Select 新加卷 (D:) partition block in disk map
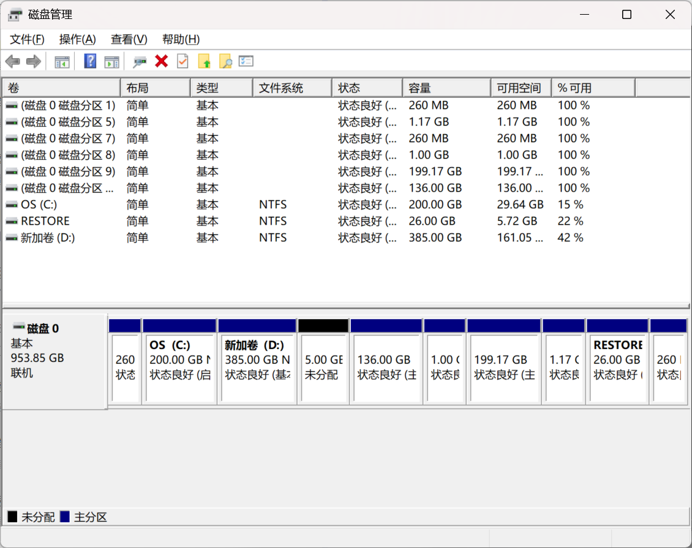Viewport: 692px width, 548px height. pyautogui.click(x=257, y=361)
